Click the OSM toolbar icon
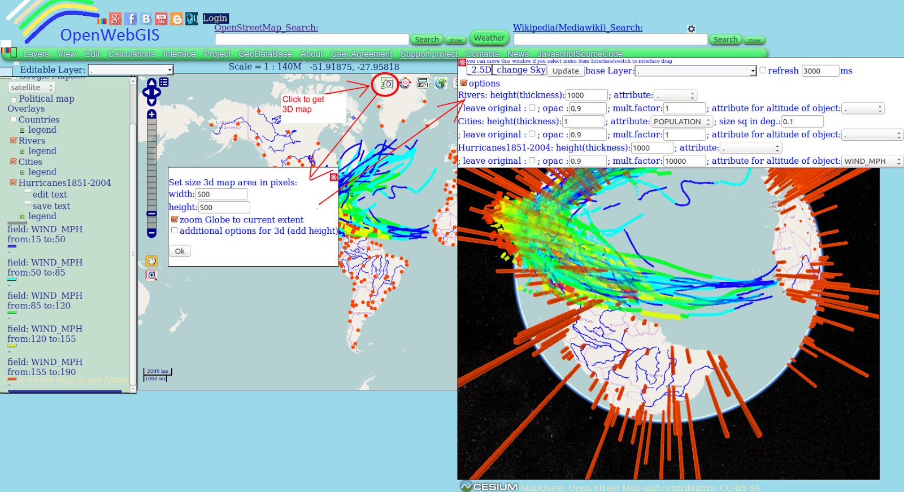904x492 pixels. pyautogui.click(x=423, y=83)
